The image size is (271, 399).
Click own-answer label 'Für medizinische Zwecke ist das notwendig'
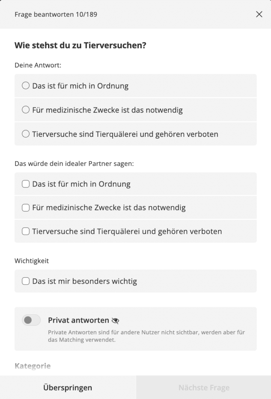[x=107, y=110]
